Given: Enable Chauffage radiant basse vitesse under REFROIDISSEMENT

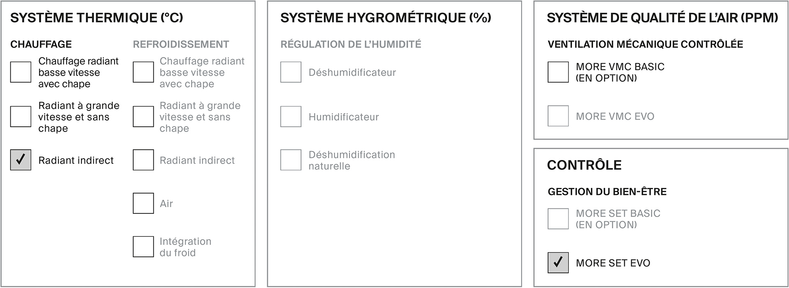Looking at the screenshot, I should [143, 72].
